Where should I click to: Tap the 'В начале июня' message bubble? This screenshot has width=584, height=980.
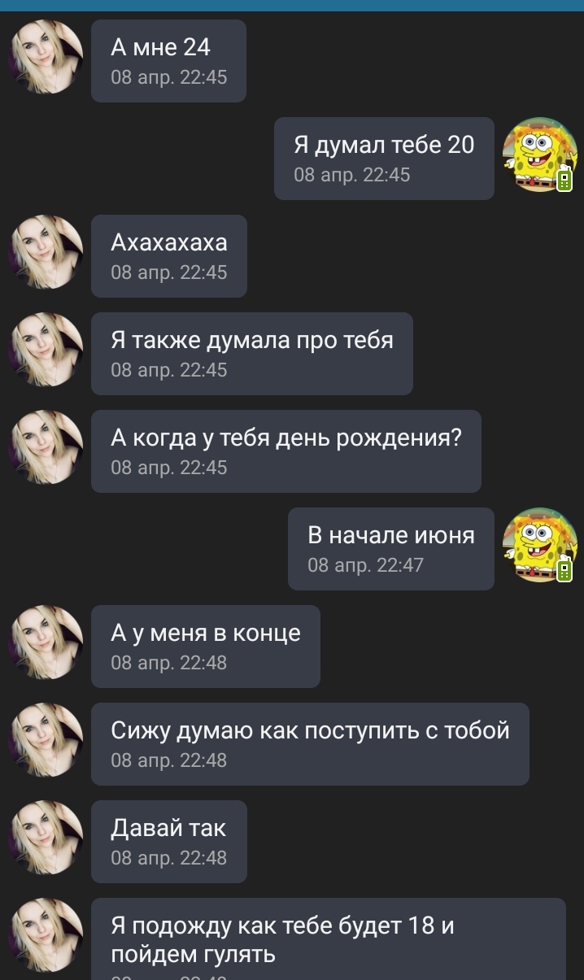coord(391,549)
